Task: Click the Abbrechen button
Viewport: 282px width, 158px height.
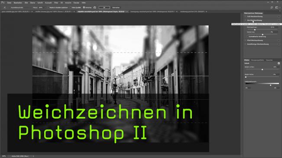Action: tap(116, 7)
